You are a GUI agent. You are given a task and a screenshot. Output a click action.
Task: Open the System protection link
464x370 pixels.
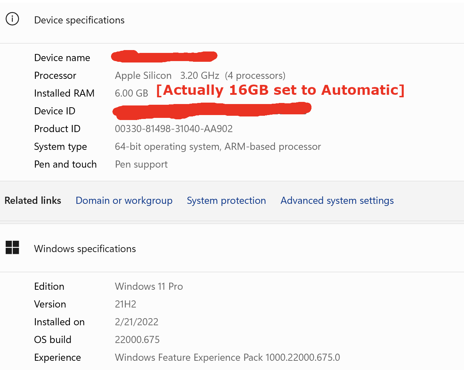click(226, 201)
